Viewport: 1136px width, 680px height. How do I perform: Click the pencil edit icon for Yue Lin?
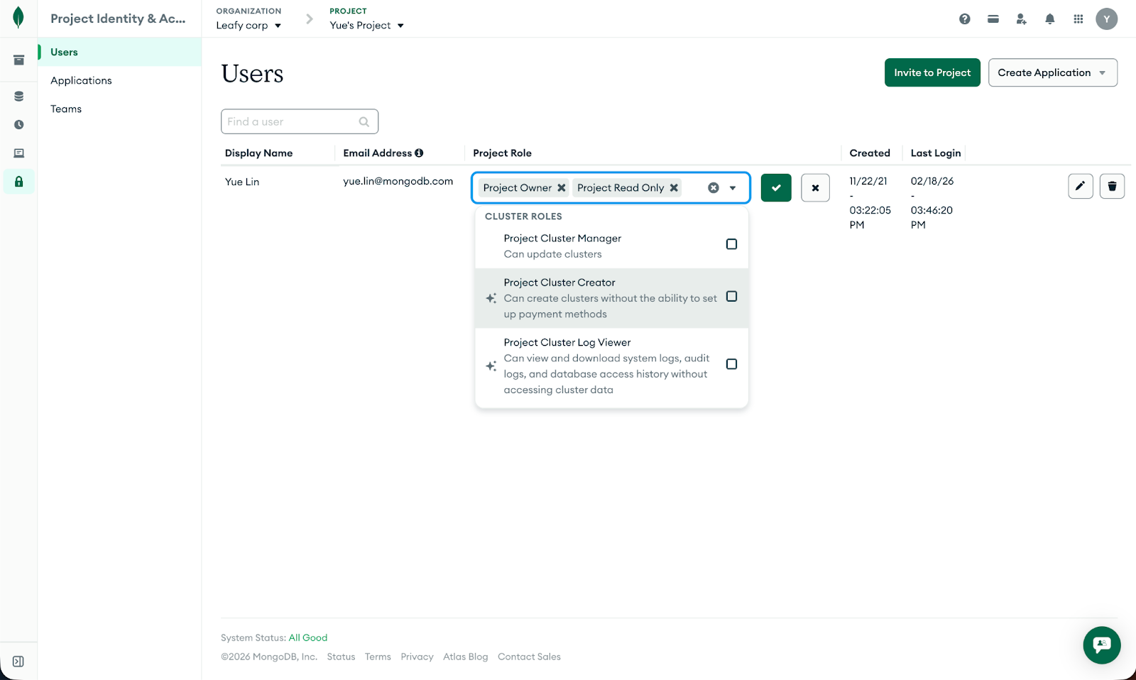1080,186
